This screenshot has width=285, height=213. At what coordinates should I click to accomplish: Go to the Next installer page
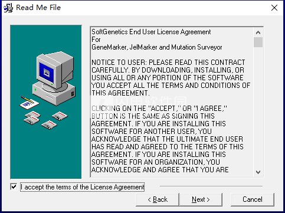[x=201, y=199]
